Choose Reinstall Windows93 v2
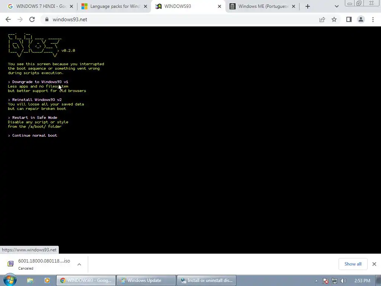381x286 pixels. pos(35,100)
